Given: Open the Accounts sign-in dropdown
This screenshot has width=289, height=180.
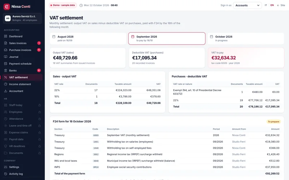Looking at the screenshot, I should [247, 5].
